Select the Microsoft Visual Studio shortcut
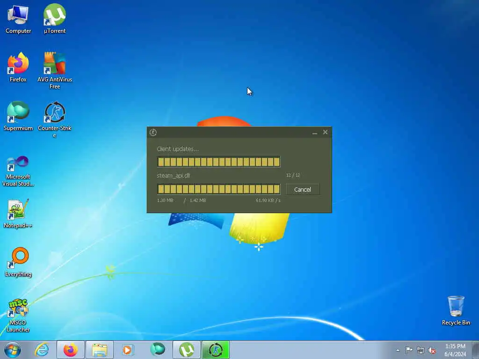 click(18, 171)
